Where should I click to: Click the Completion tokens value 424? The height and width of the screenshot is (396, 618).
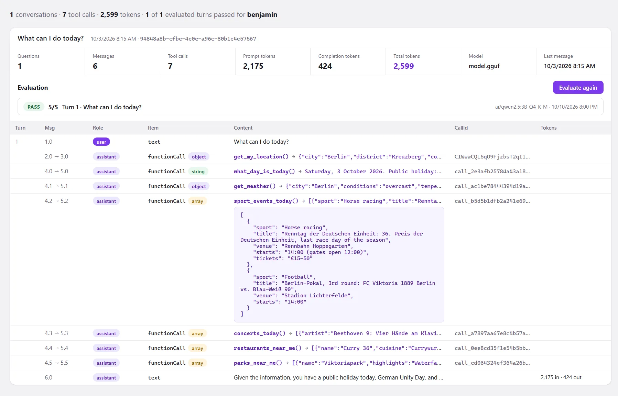pyautogui.click(x=325, y=66)
